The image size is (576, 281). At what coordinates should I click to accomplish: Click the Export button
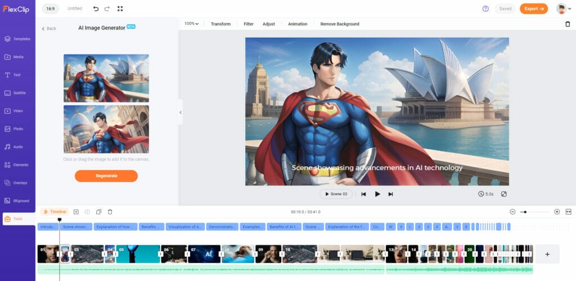[534, 9]
